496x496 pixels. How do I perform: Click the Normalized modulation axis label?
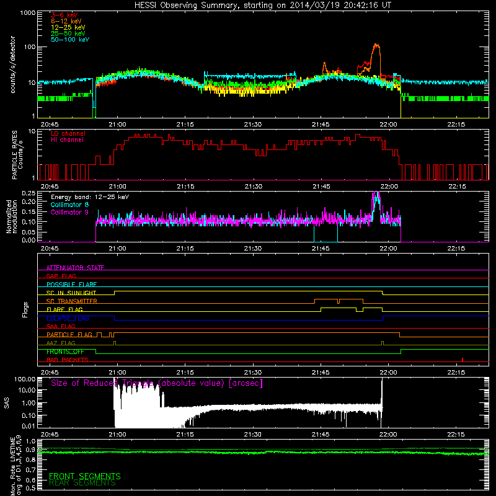point(12,216)
